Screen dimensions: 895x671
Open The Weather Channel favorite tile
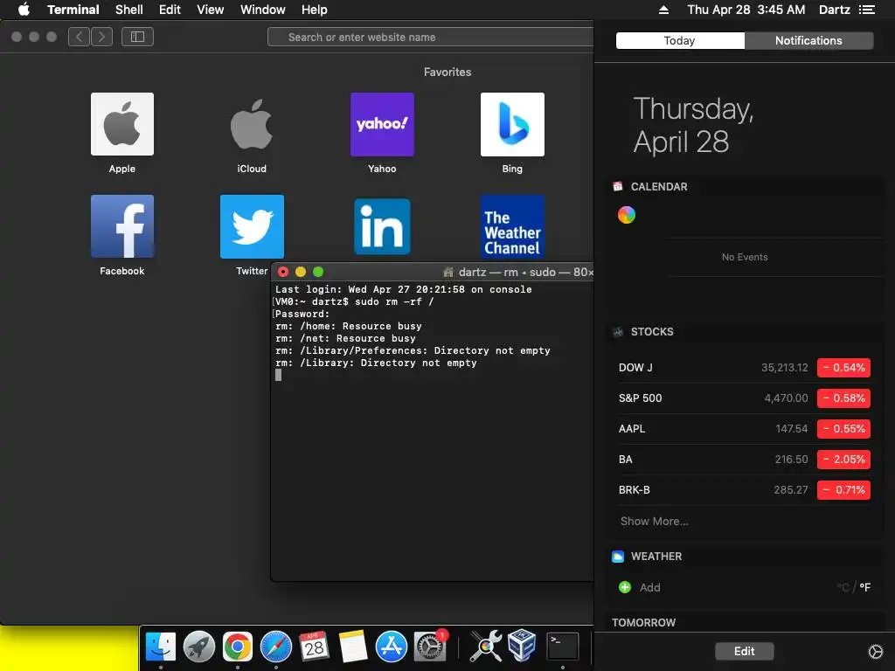click(x=512, y=226)
